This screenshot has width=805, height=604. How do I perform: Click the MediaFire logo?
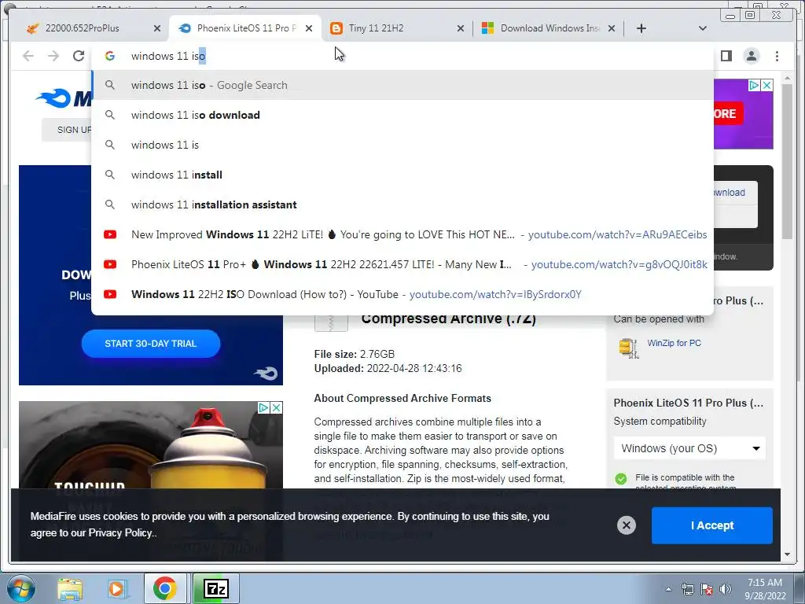64,98
